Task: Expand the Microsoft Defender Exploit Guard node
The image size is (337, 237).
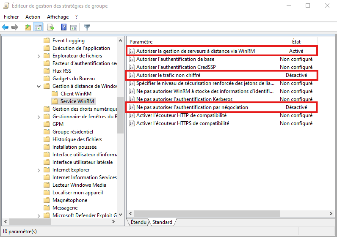Action: pyautogui.click(x=39, y=216)
